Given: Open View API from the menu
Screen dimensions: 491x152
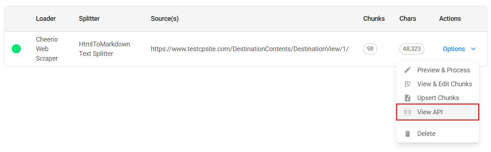Looking at the screenshot, I should point(430,112).
